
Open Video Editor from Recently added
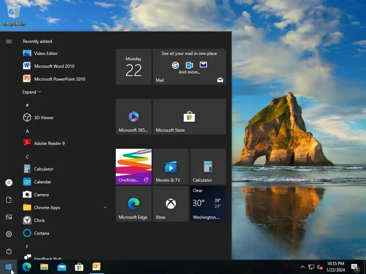64,54
